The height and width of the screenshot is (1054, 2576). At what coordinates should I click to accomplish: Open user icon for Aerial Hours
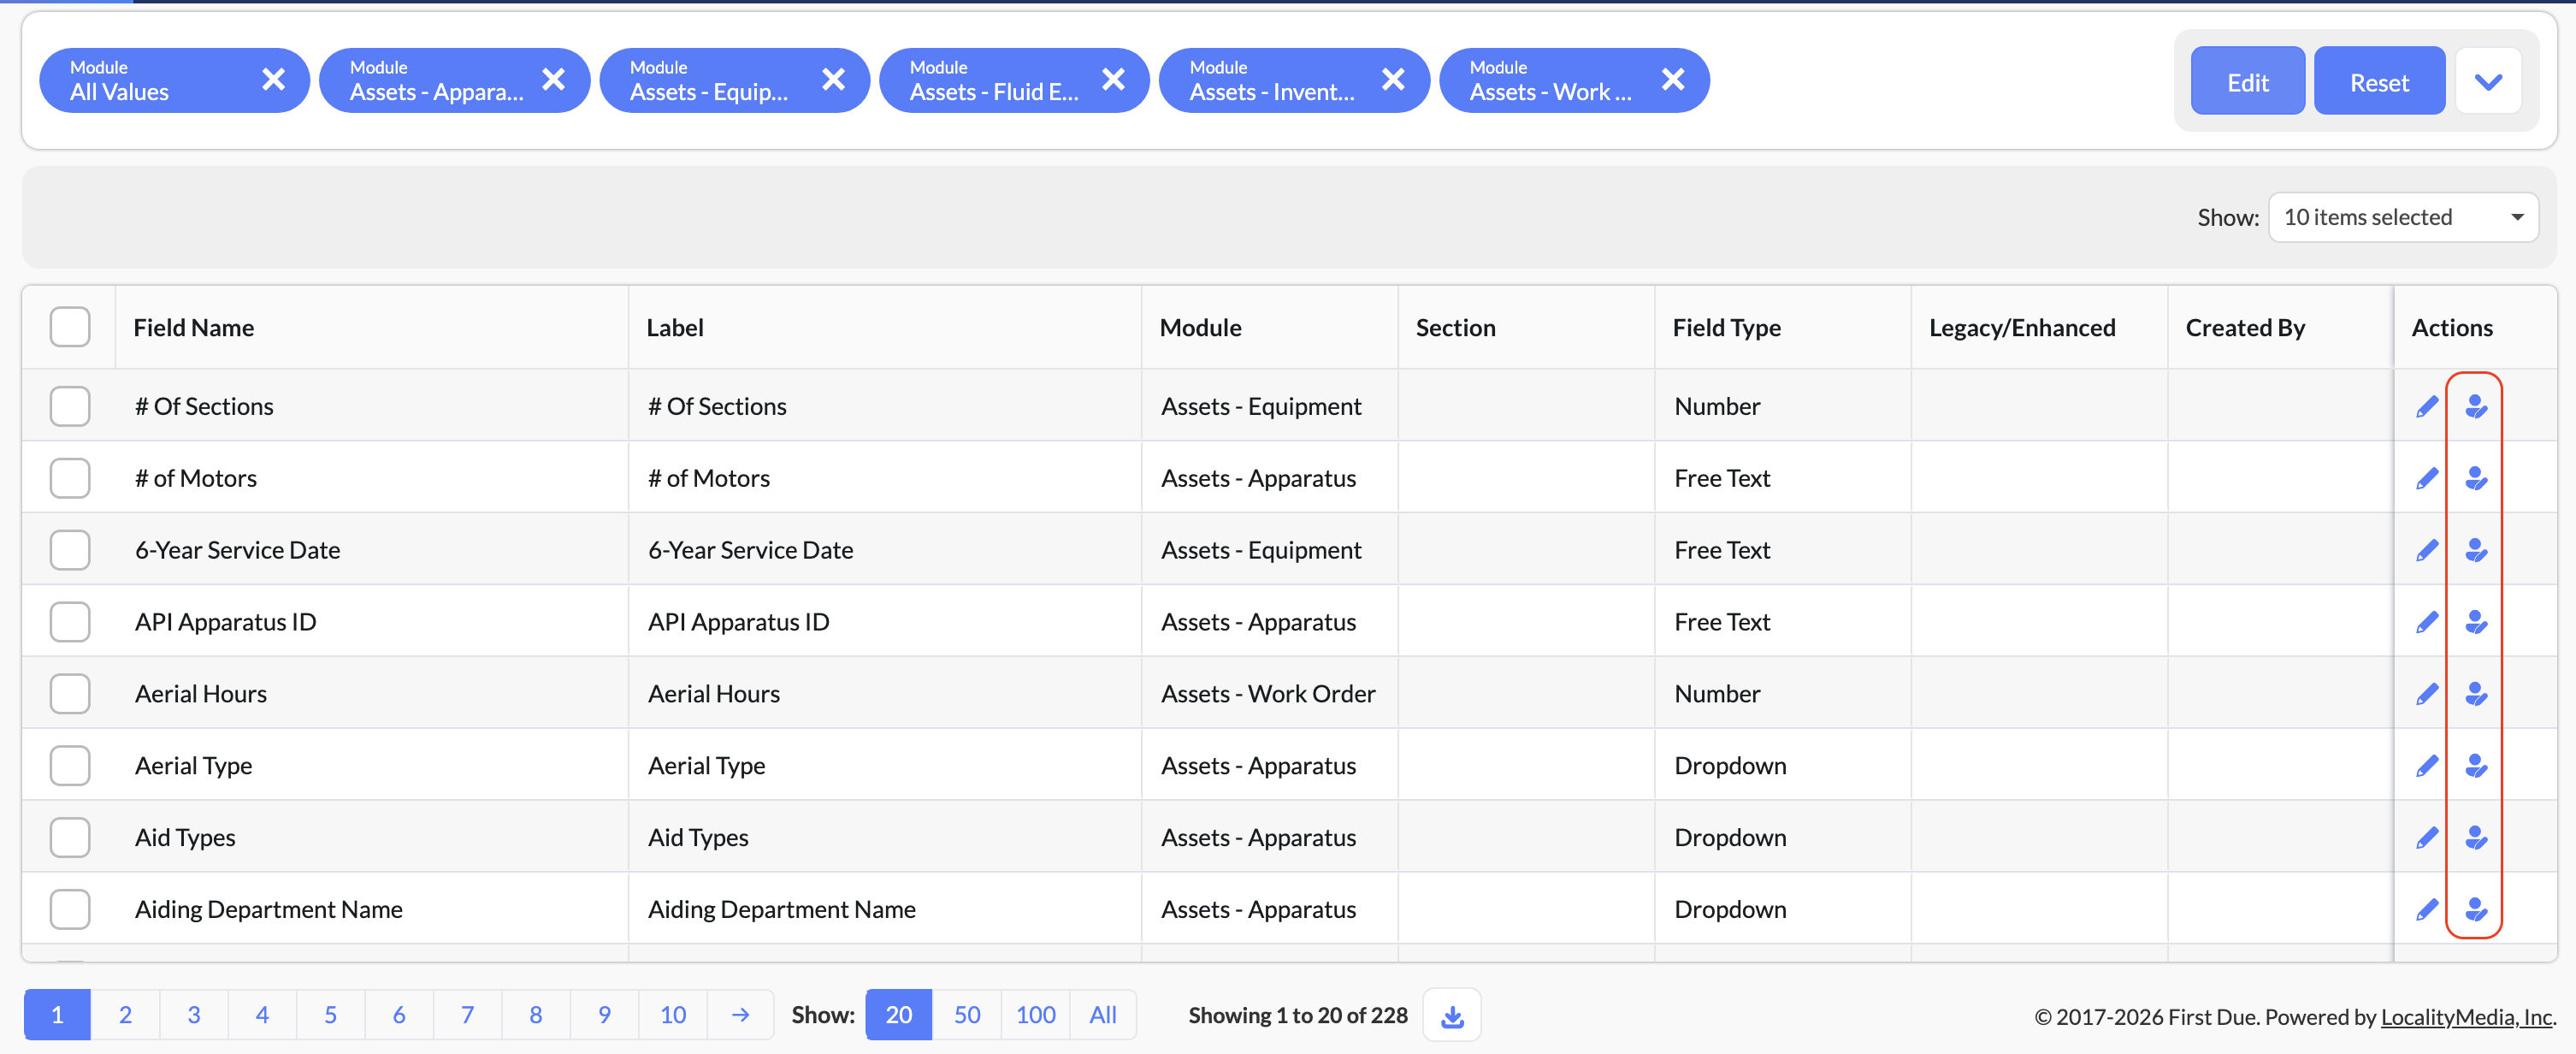click(x=2476, y=694)
